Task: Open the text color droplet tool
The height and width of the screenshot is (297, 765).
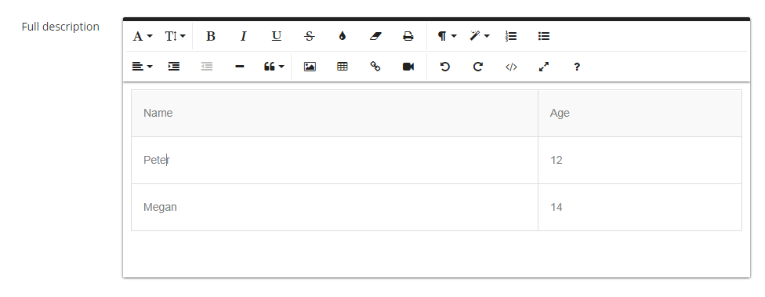Action: click(342, 36)
